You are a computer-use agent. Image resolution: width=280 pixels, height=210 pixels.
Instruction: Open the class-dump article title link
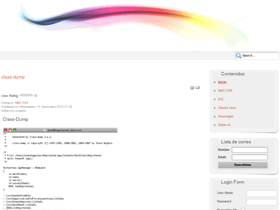[13, 77]
